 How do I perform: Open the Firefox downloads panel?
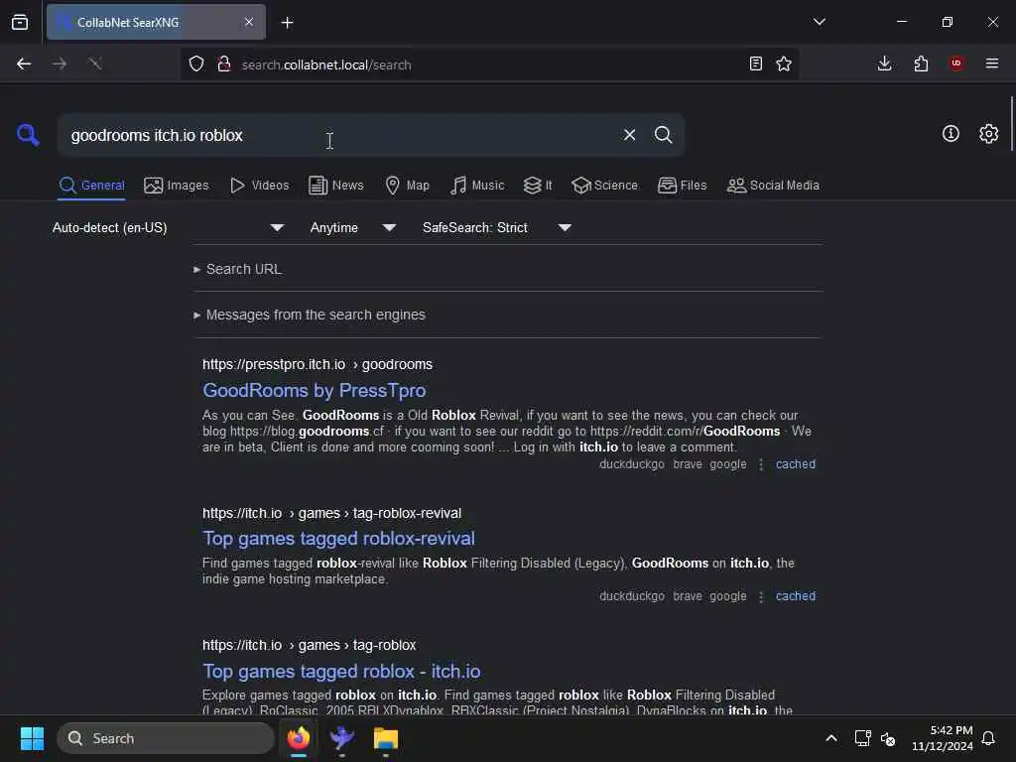(884, 63)
